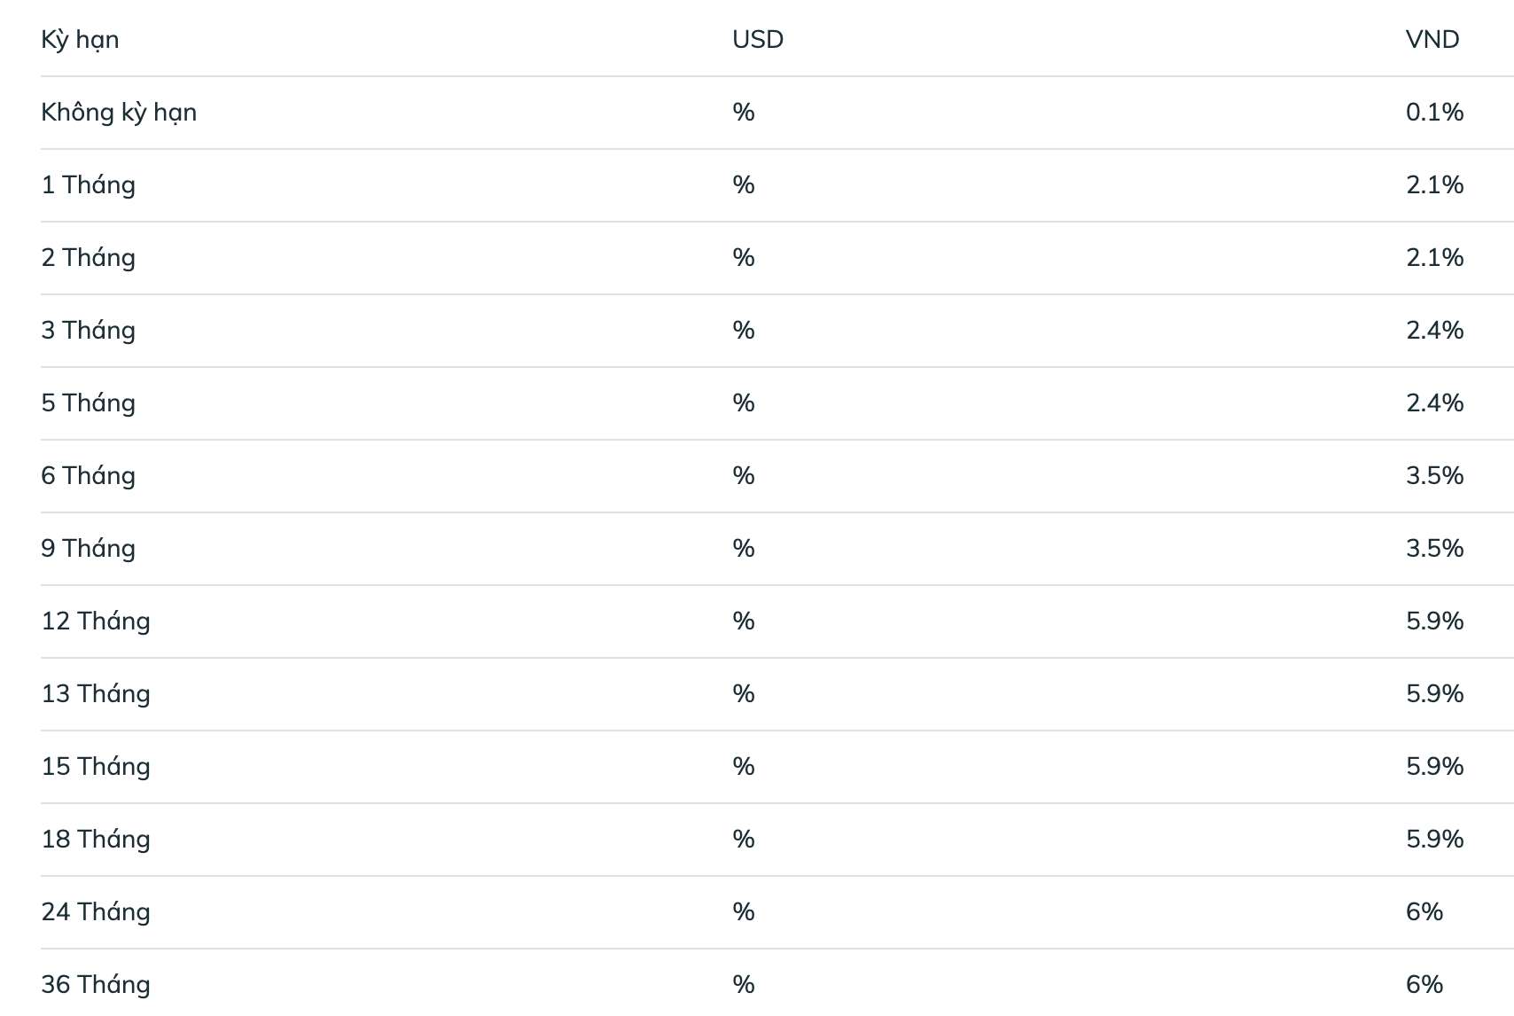This screenshot has width=1514, height=1016.
Task: Click the 5.9% VND rate for 12 Tháng
Action: [x=1434, y=621]
